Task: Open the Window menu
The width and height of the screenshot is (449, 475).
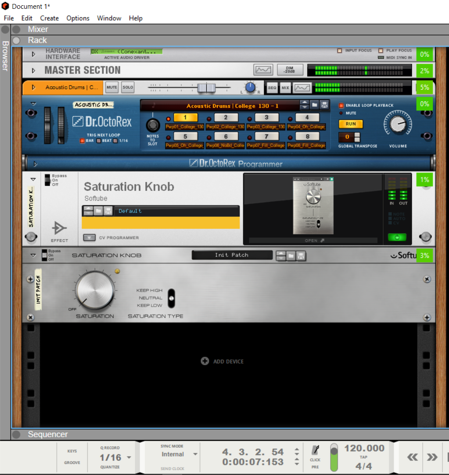Action: [109, 18]
